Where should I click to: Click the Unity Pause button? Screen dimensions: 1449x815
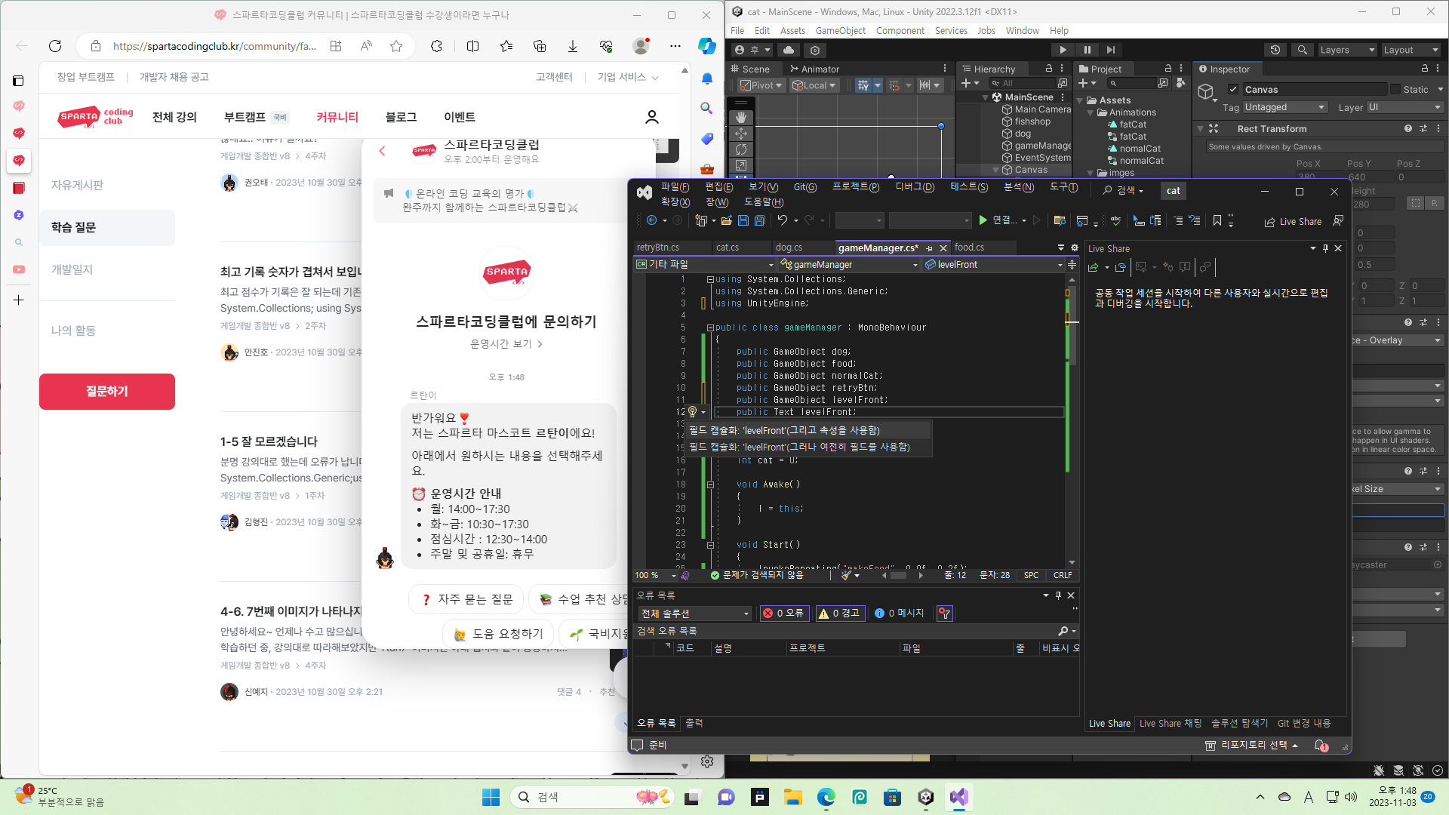click(x=1087, y=50)
